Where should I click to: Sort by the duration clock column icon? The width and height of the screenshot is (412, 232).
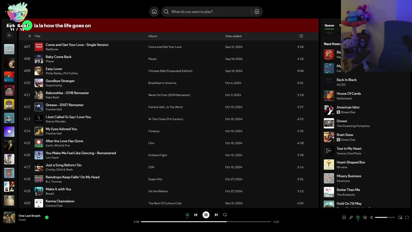301,36
